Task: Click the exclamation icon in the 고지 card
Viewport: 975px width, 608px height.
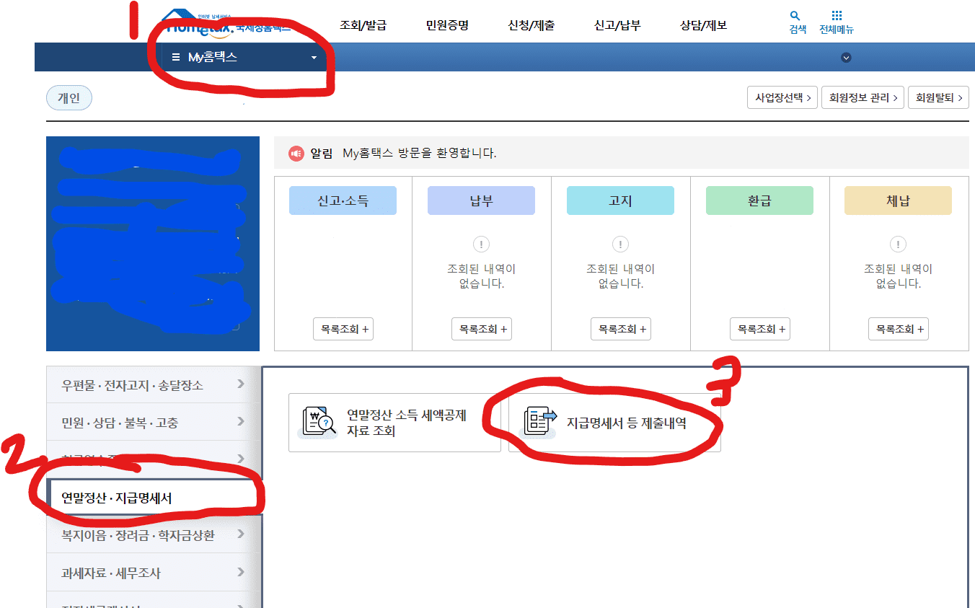Action: pos(620,244)
